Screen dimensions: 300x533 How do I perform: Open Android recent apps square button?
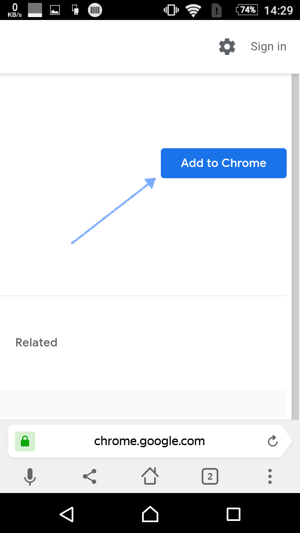(233, 514)
